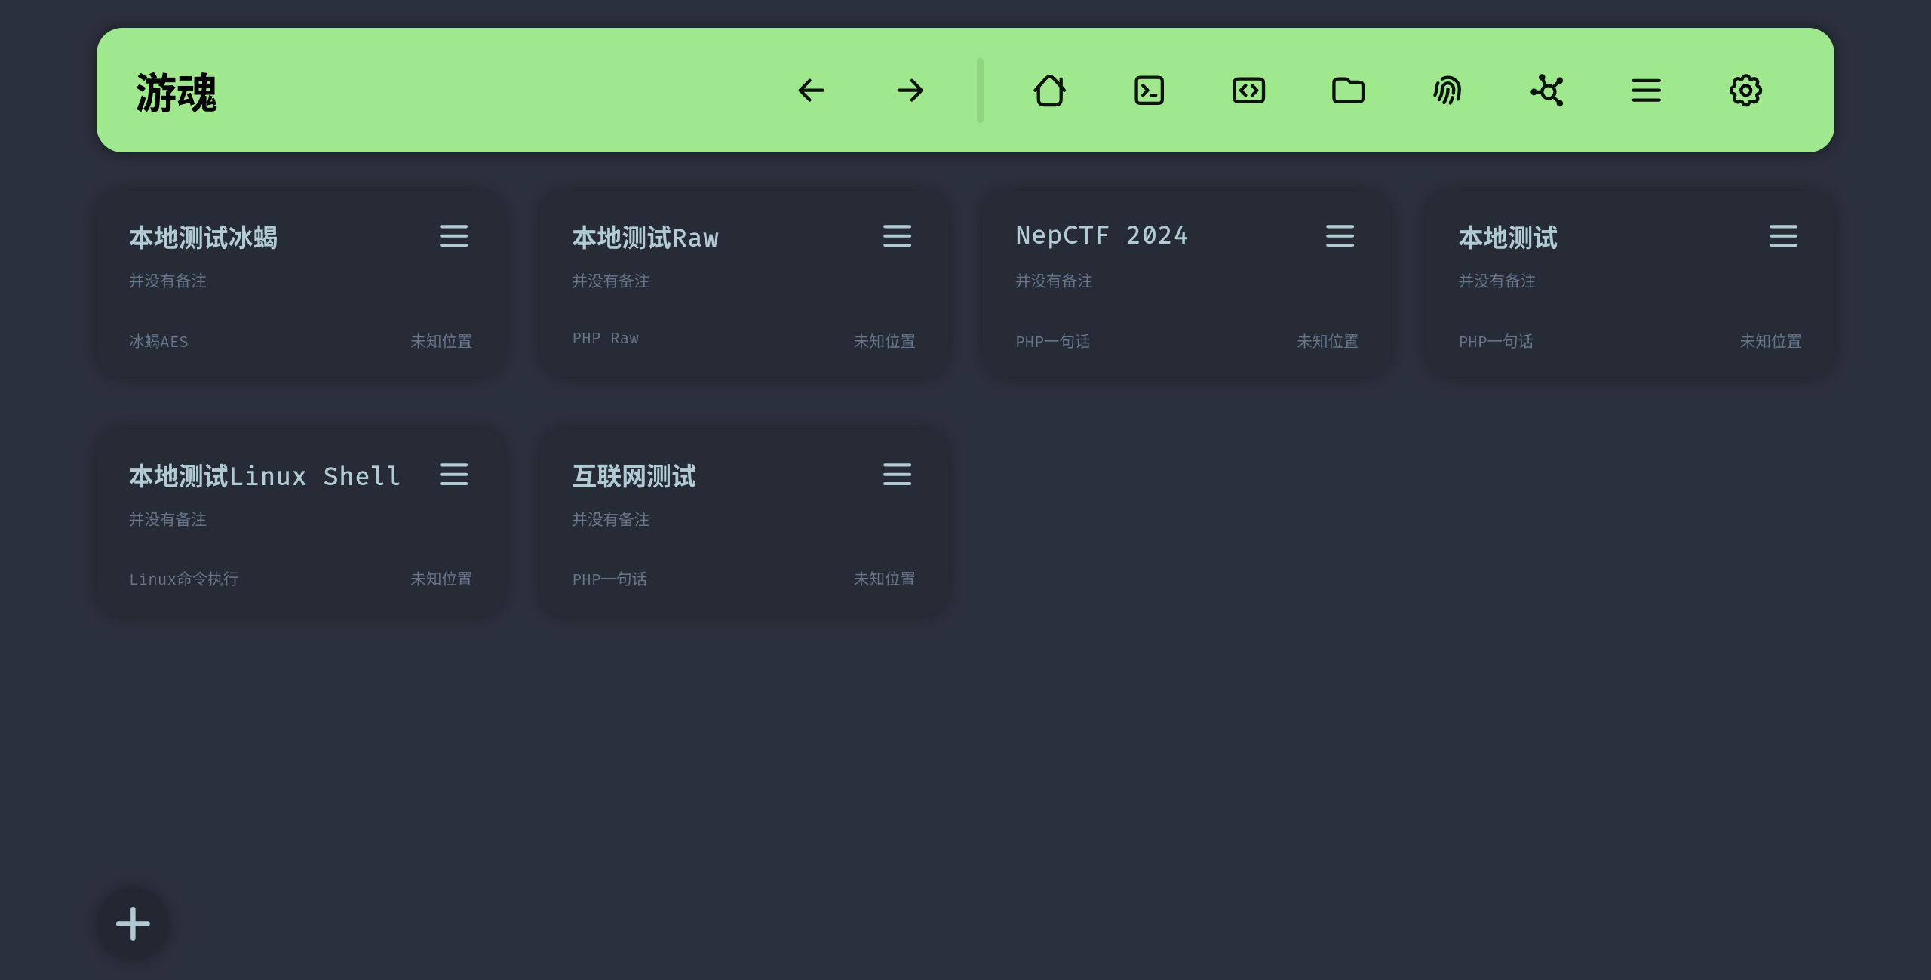Click the fingerprint icon in the toolbar
Viewport: 1931px width, 980px height.
tap(1447, 91)
